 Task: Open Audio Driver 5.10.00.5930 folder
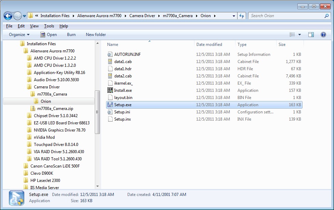point(53,80)
